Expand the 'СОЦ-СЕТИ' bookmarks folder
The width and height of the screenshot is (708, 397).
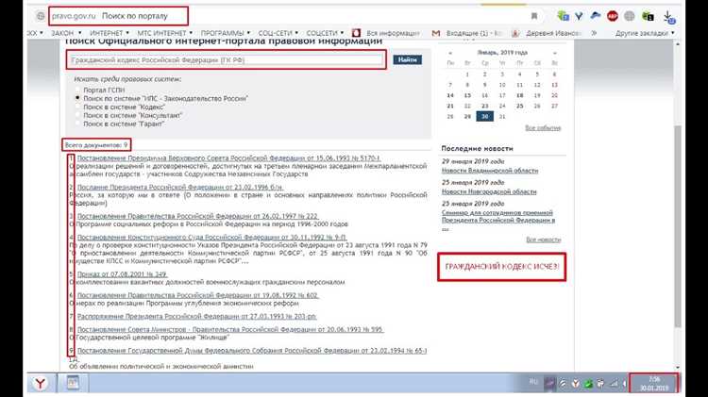[x=278, y=31]
